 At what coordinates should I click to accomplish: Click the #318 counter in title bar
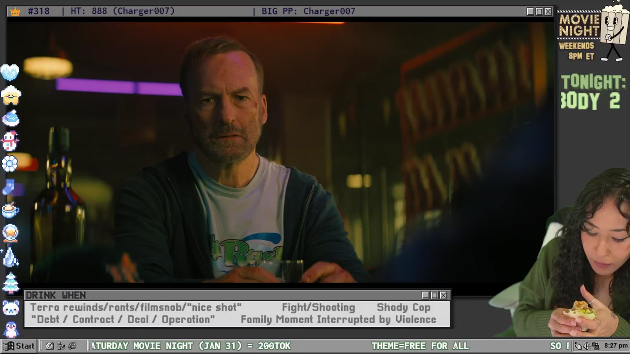(39, 11)
